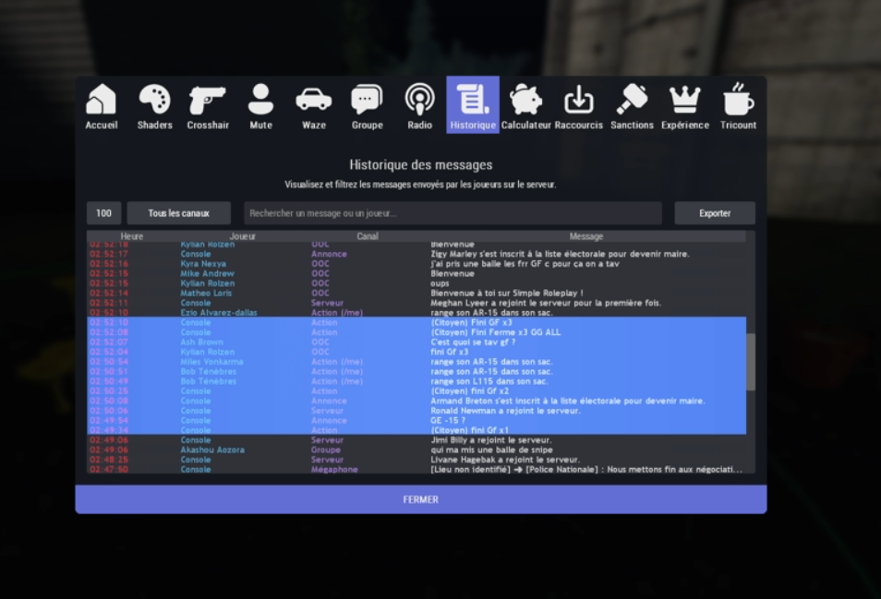Focus the Rechercher un message search box
Viewport: 881px width, 599px height.
tap(453, 213)
